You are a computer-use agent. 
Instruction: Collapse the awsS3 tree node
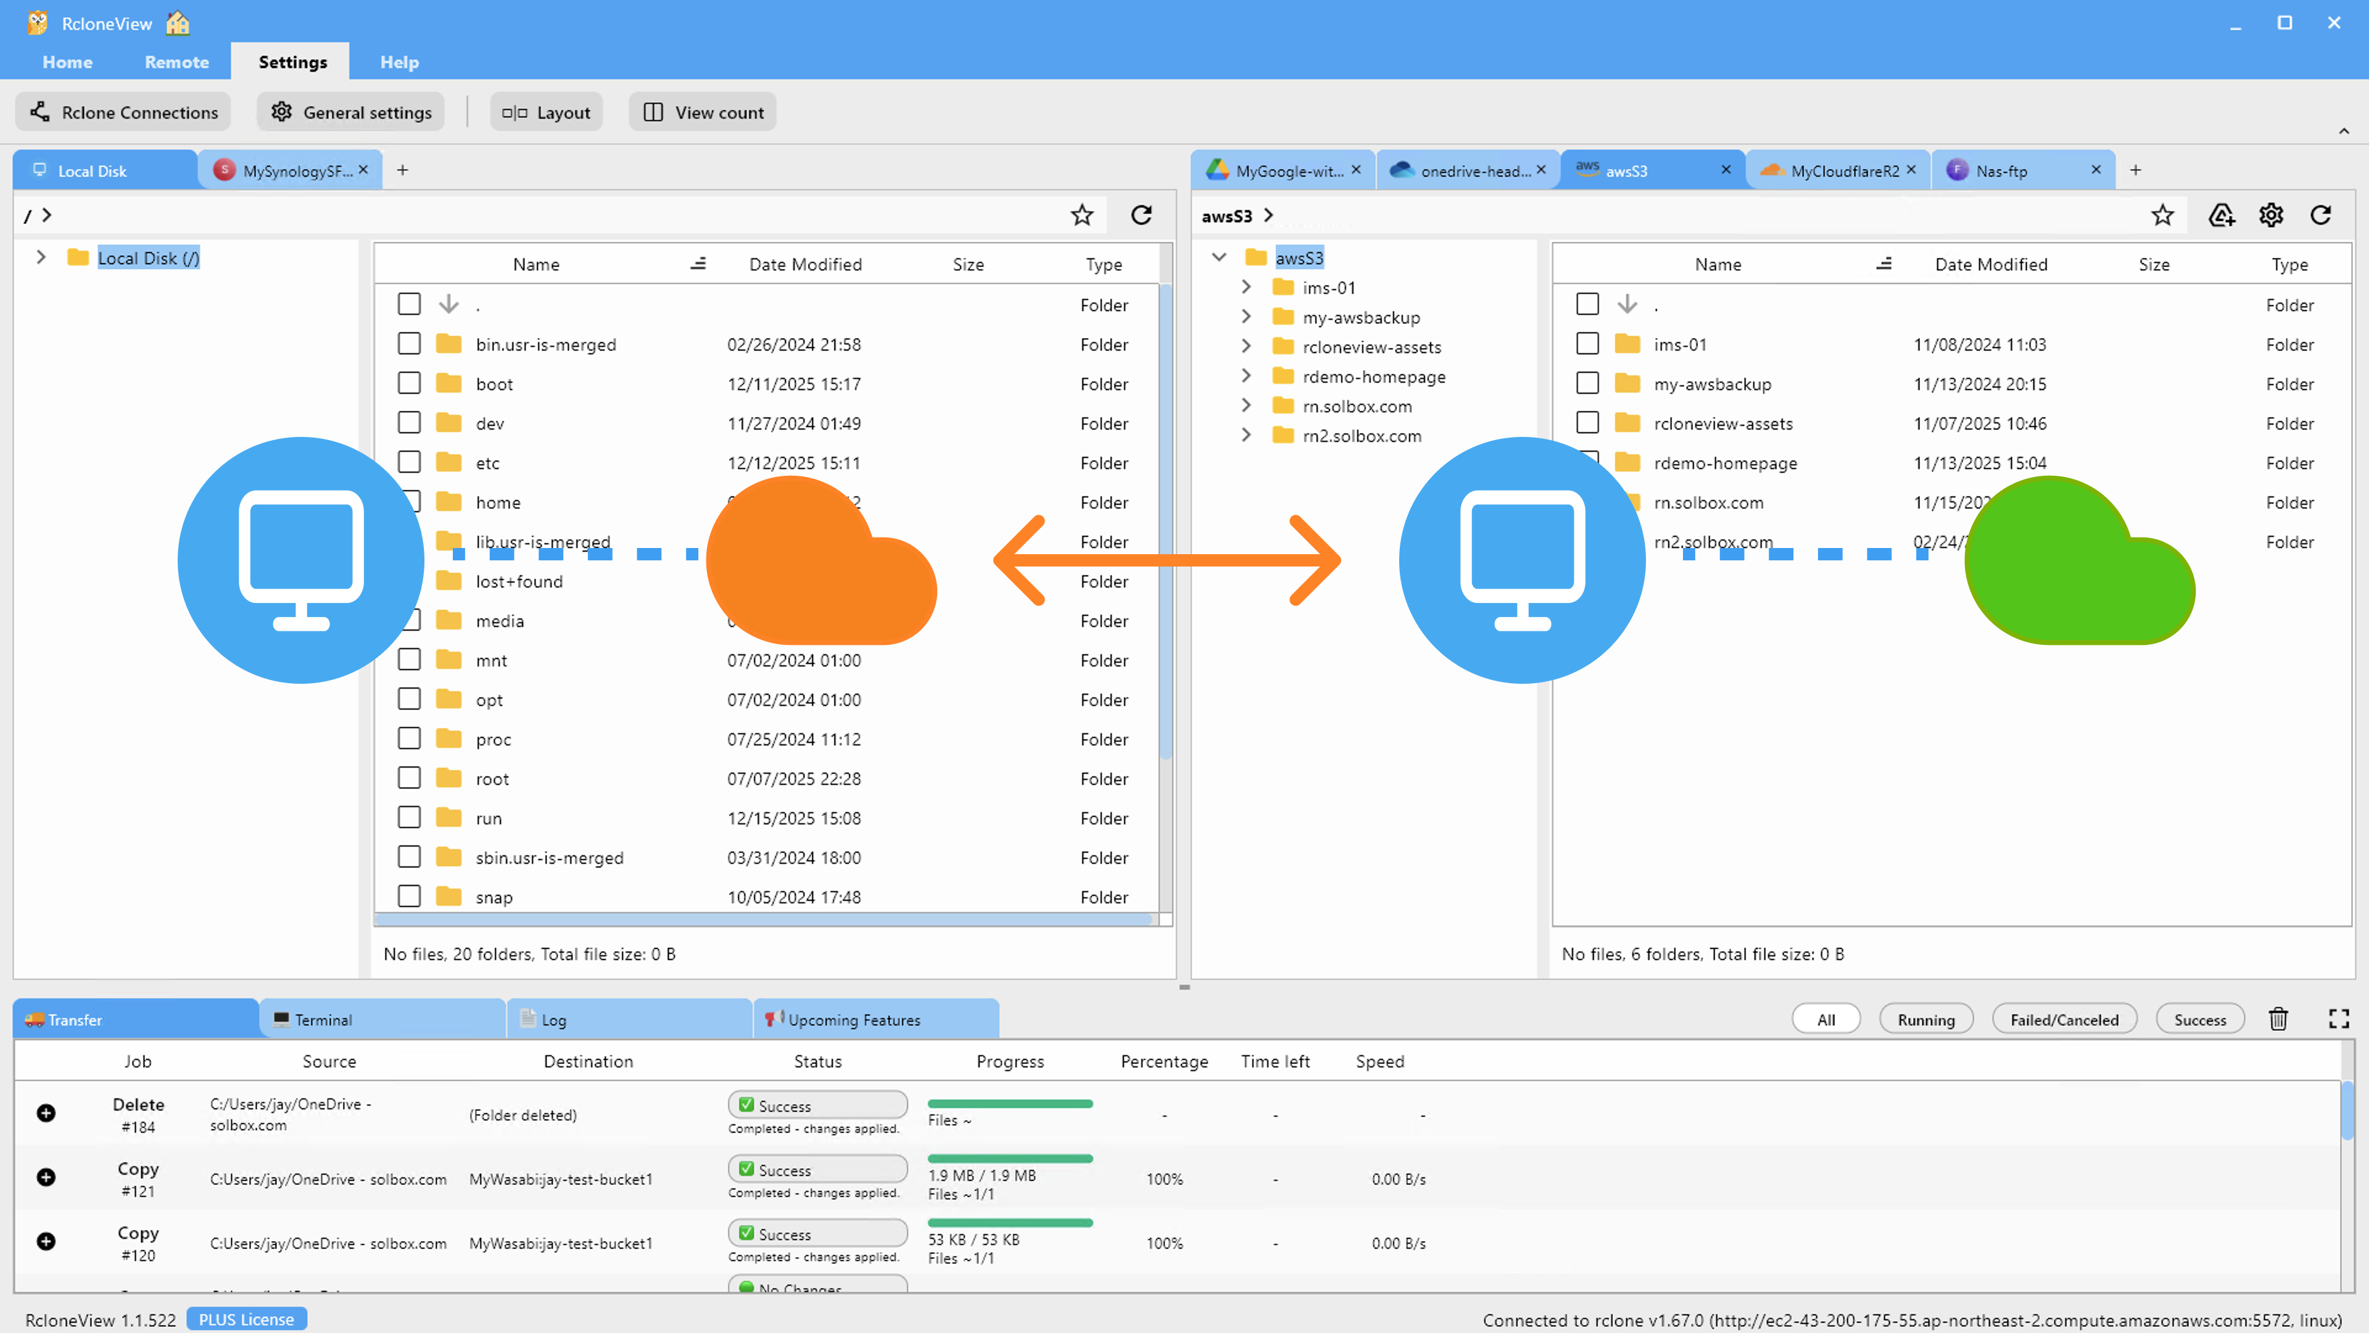pyautogui.click(x=1220, y=257)
